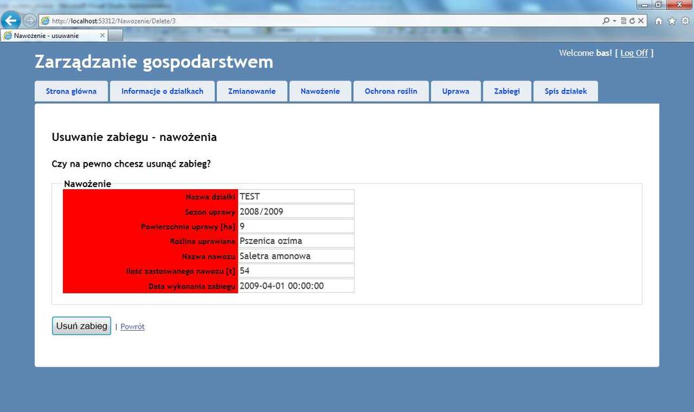Close the 'Nawożenie - usuwanie' browser tab
Screen dimensions: 694x412
102,35
